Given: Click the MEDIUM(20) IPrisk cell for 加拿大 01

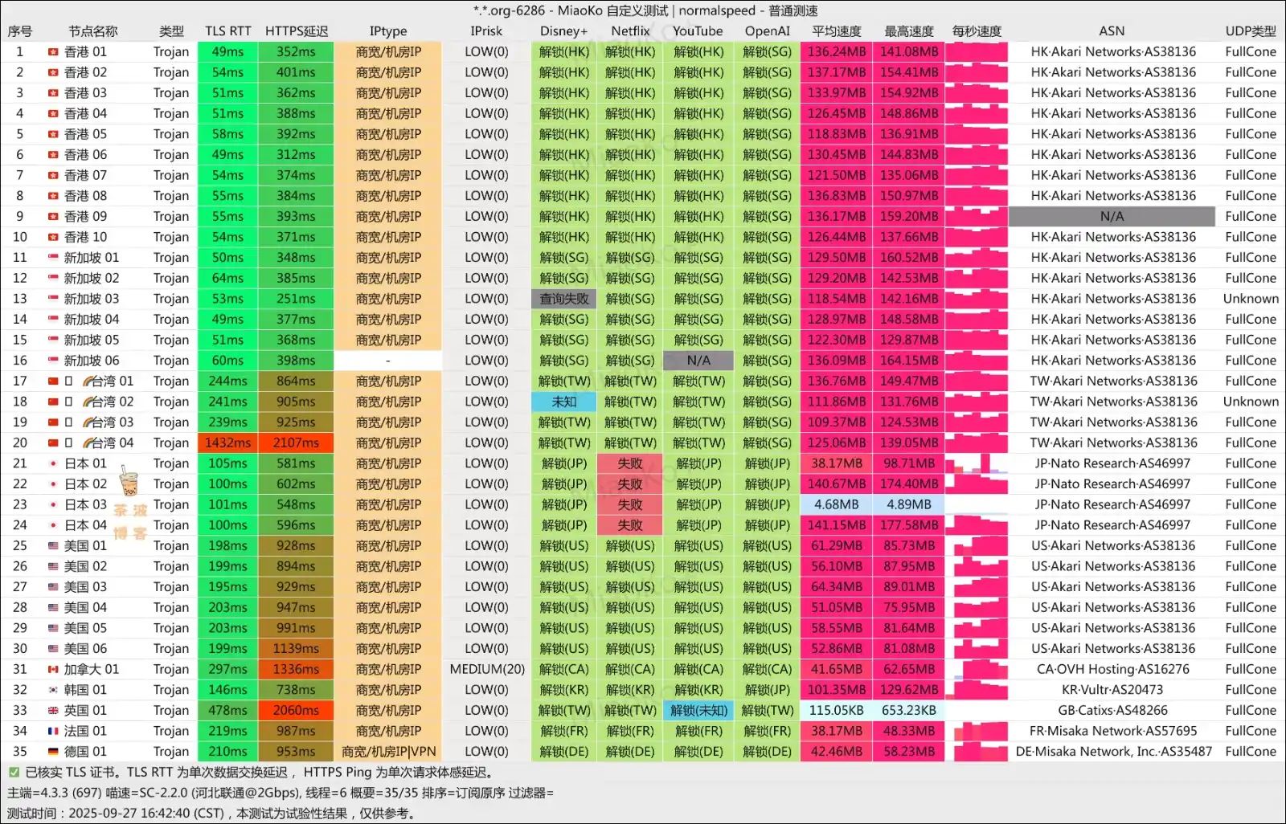Looking at the screenshot, I should (x=486, y=670).
